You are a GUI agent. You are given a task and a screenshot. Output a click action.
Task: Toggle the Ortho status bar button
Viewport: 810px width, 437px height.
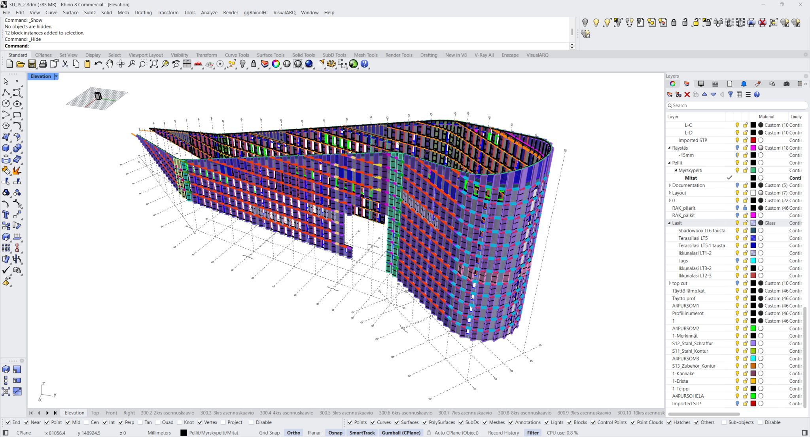pos(293,433)
